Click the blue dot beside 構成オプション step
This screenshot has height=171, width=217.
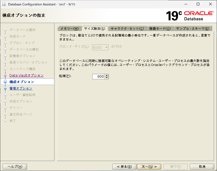coord(5,82)
